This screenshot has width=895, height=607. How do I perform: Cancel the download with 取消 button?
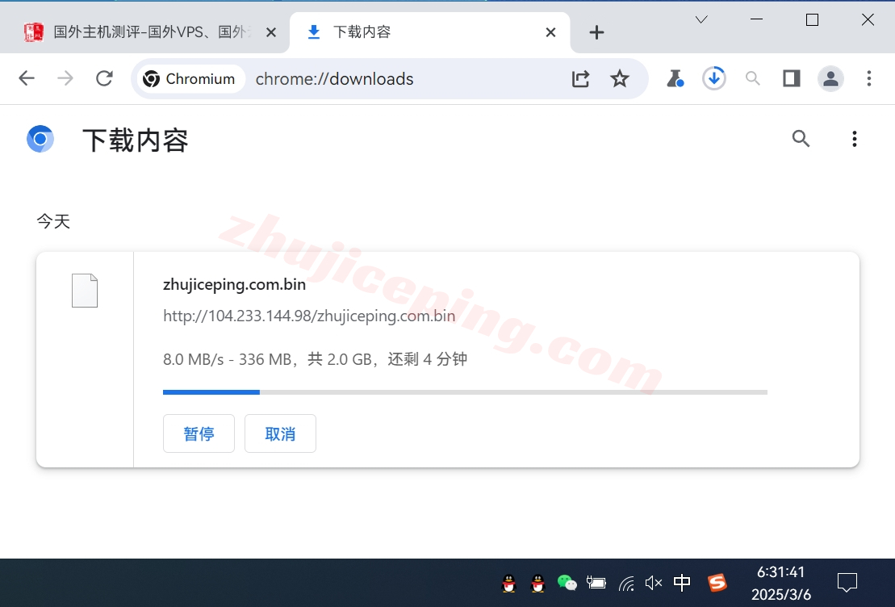click(x=280, y=433)
